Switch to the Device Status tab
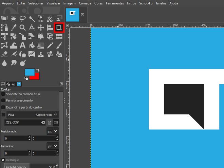This screenshot has height=168, width=224. coord(8,84)
